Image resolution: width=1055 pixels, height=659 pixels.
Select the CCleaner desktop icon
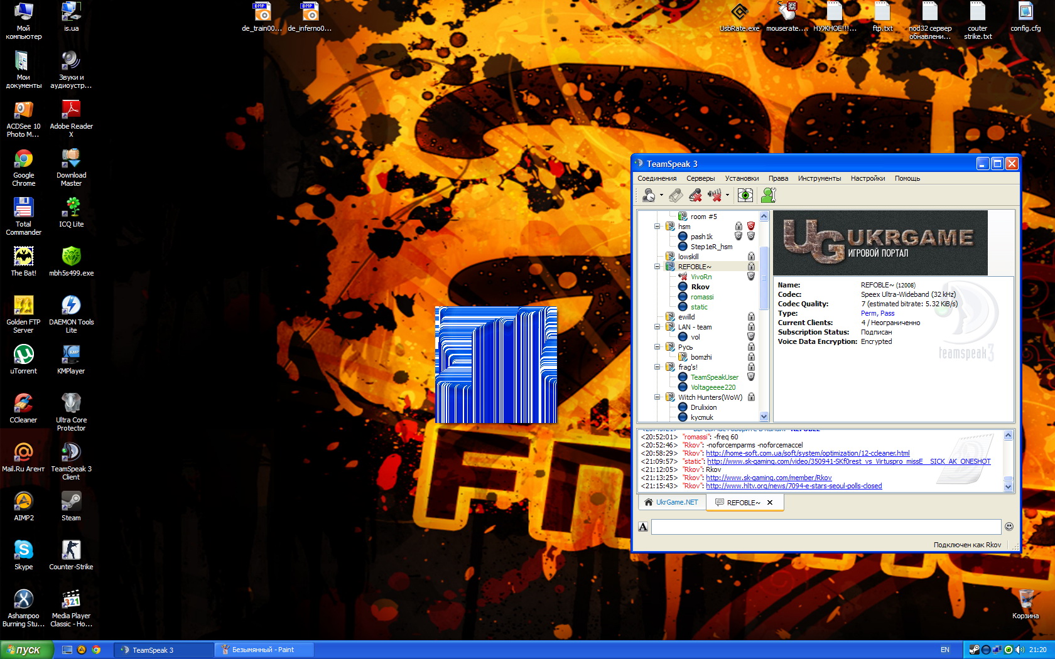[x=24, y=409]
